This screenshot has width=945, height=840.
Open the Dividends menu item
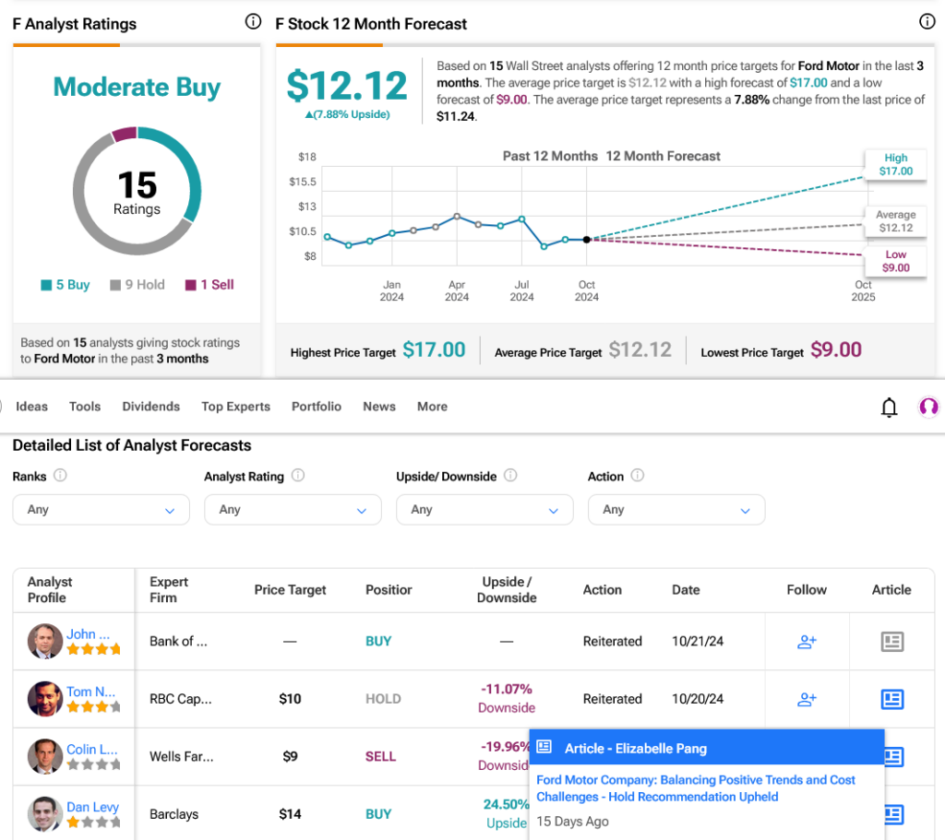(x=151, y=407)
